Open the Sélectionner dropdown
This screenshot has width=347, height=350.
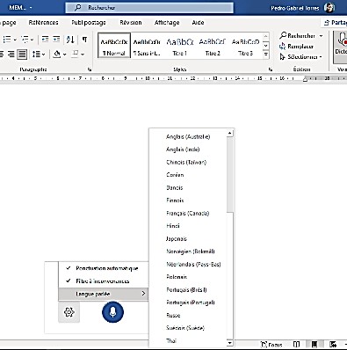(300, 57)
